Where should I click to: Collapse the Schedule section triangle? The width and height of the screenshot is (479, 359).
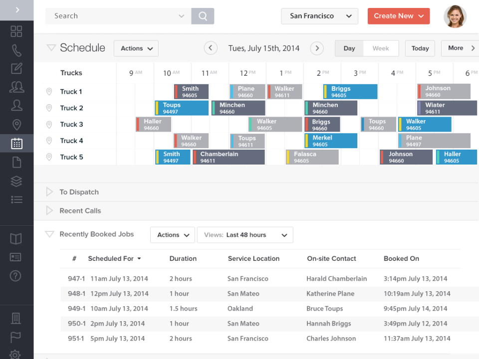[x=50, y=47]
